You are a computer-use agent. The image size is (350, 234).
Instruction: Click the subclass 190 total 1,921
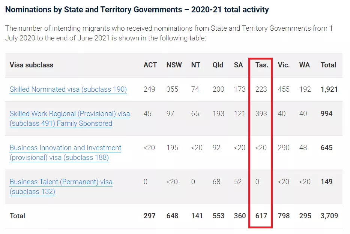click(x=329, y=89)
